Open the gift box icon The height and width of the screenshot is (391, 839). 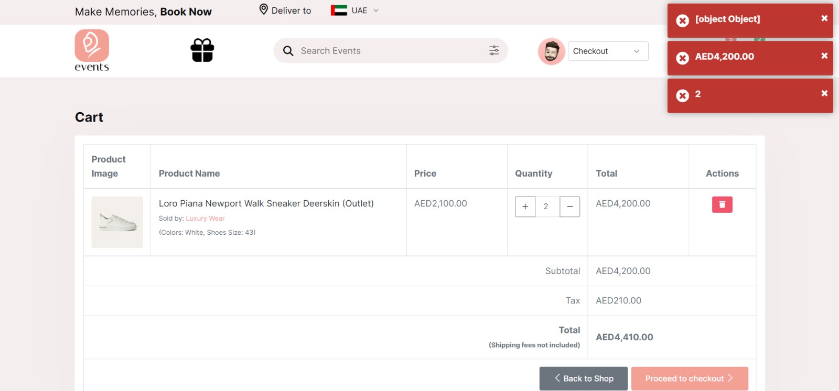(202, 50)
